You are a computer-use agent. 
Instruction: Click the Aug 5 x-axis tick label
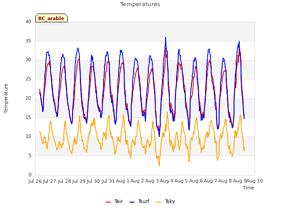(181, 181)
